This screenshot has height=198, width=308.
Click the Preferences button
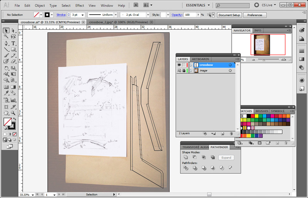tap(255, 15)
